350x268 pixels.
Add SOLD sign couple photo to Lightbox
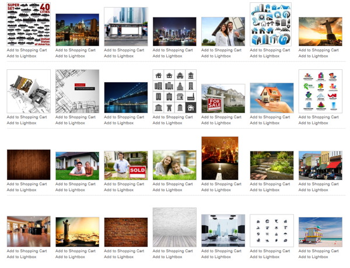tap(118, 190)
